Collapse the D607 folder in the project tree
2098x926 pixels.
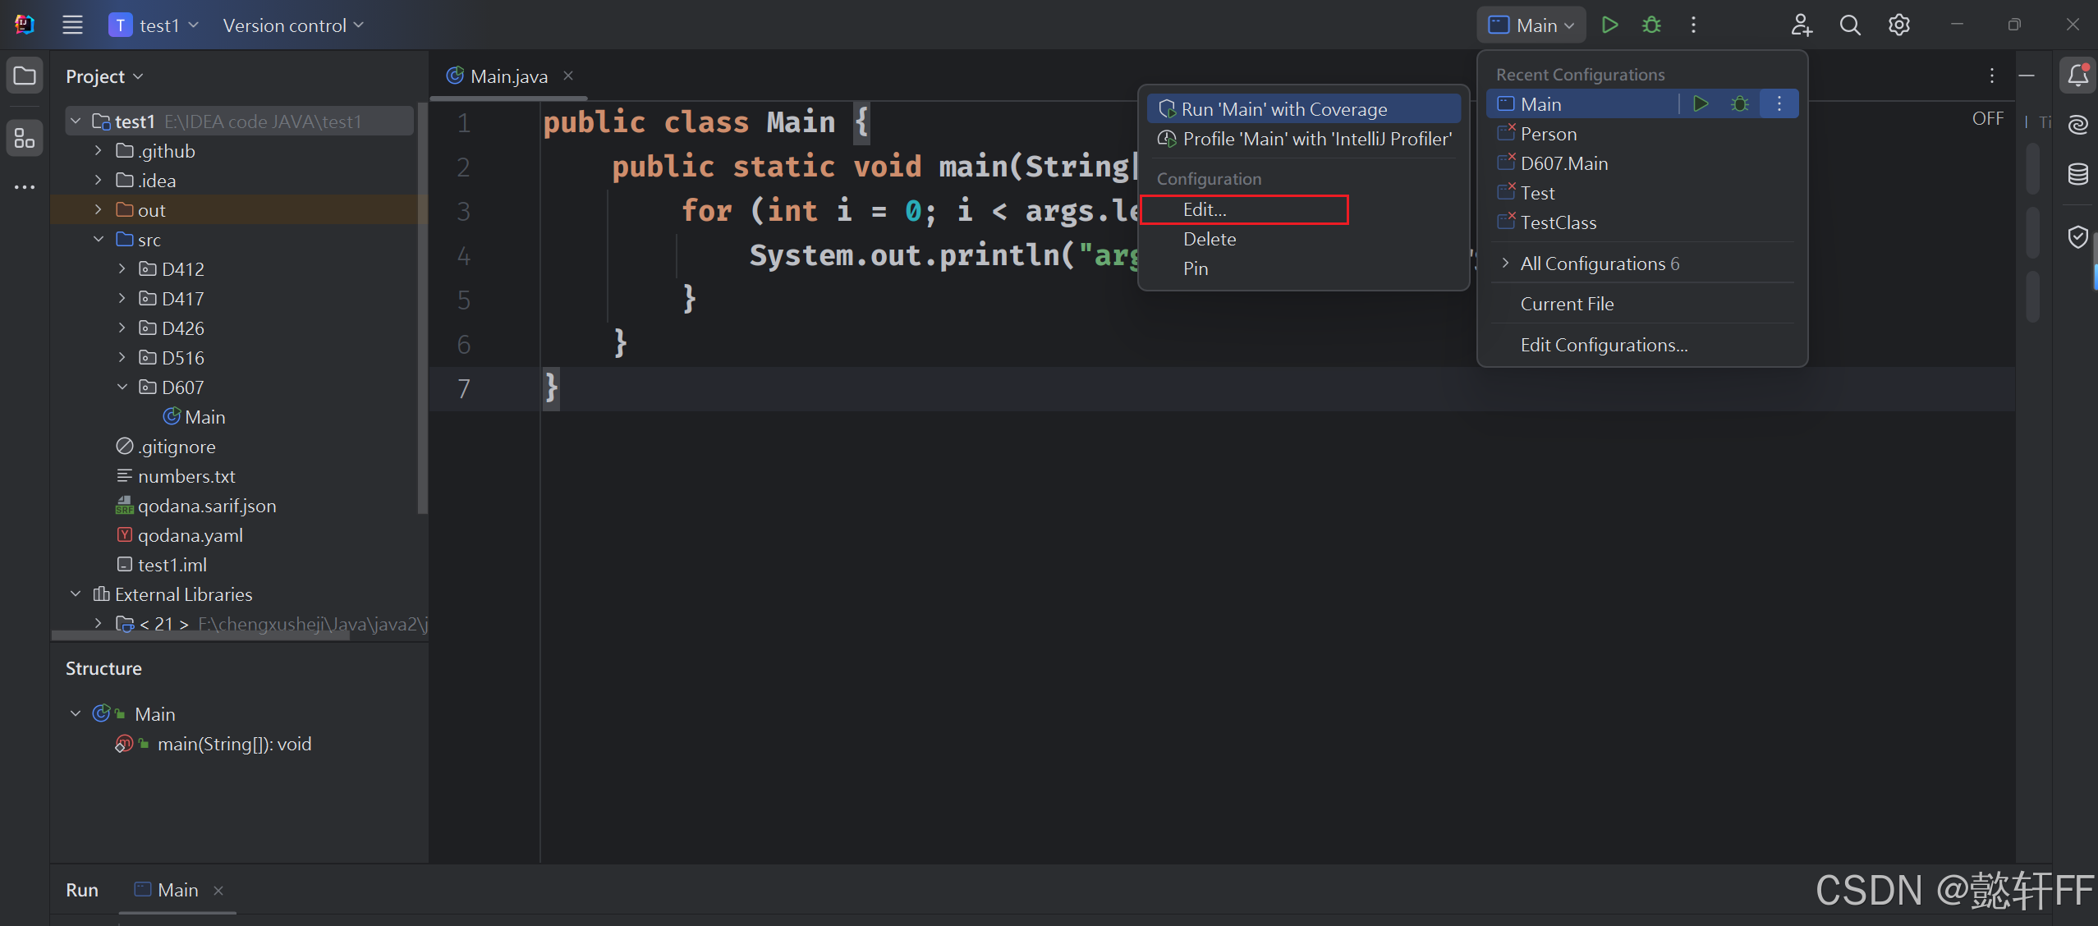click(122, 387)
